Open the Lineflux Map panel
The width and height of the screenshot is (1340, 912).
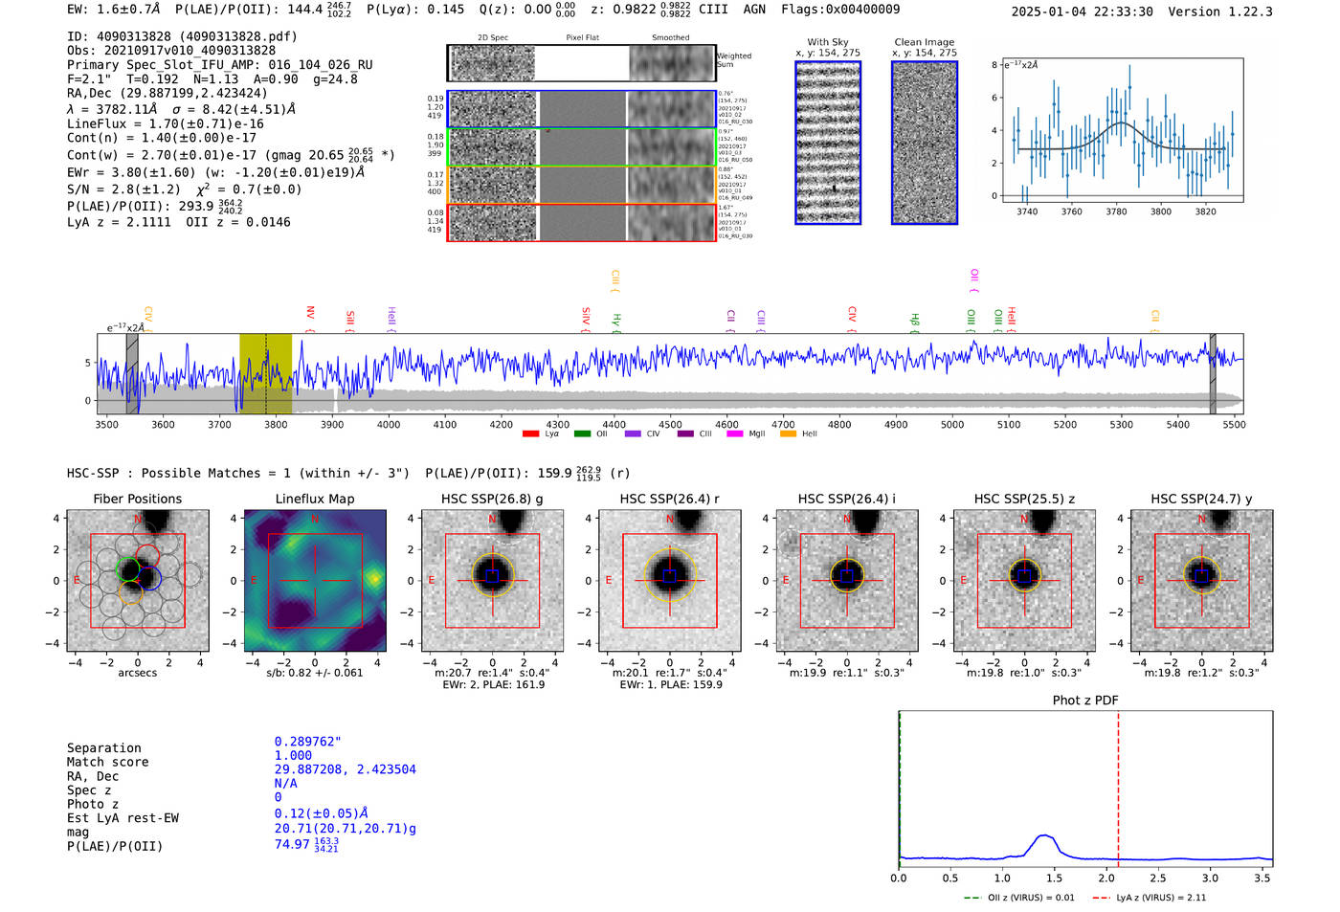315,580
